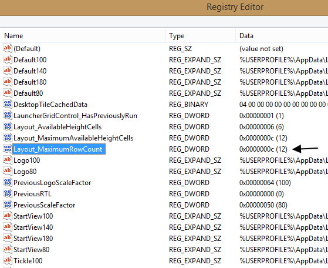Select the LauncherGridControl_HasPreviouslyRun entry

(75, 116)
